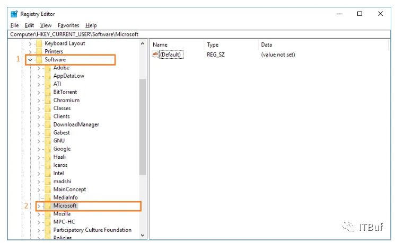Collapse the Software key
Viewport: 395px width, 243px height.
(x=30, y=60)
